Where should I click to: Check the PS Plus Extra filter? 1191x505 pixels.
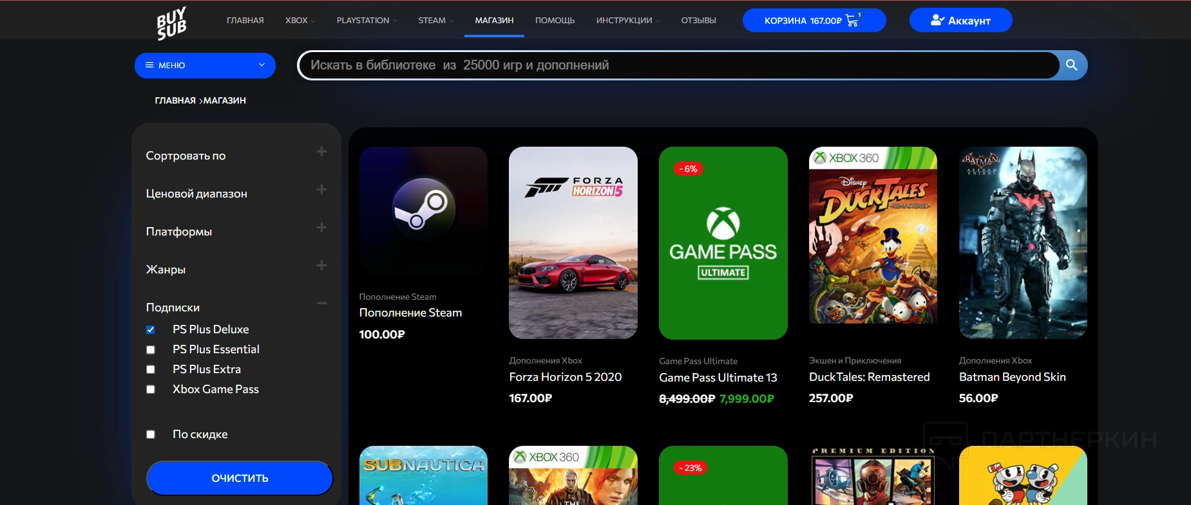pyautogui.click(x=151, y=370)
